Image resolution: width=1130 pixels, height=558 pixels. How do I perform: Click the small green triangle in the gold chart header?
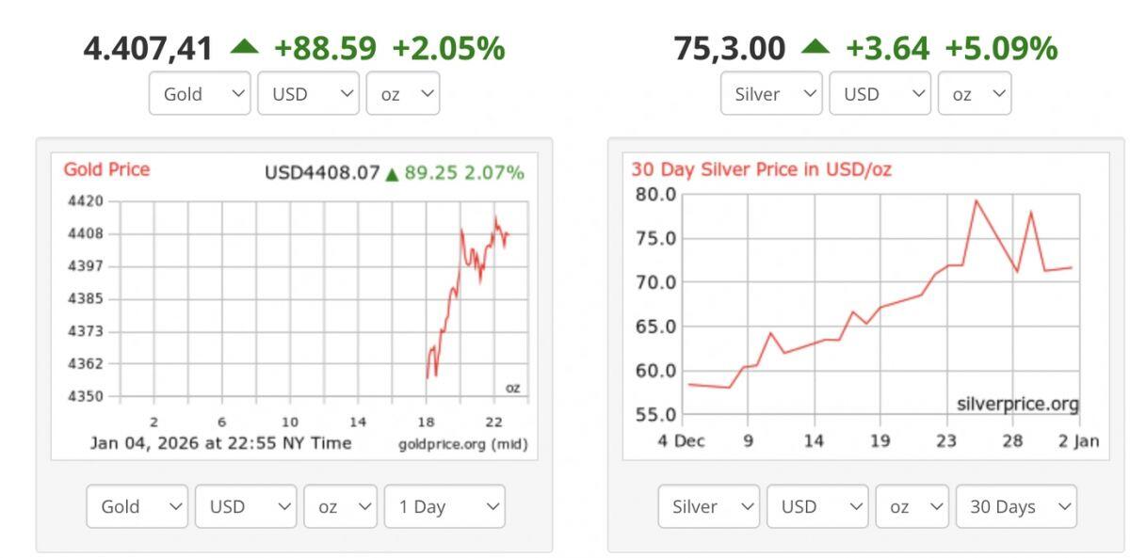(392, 174)
